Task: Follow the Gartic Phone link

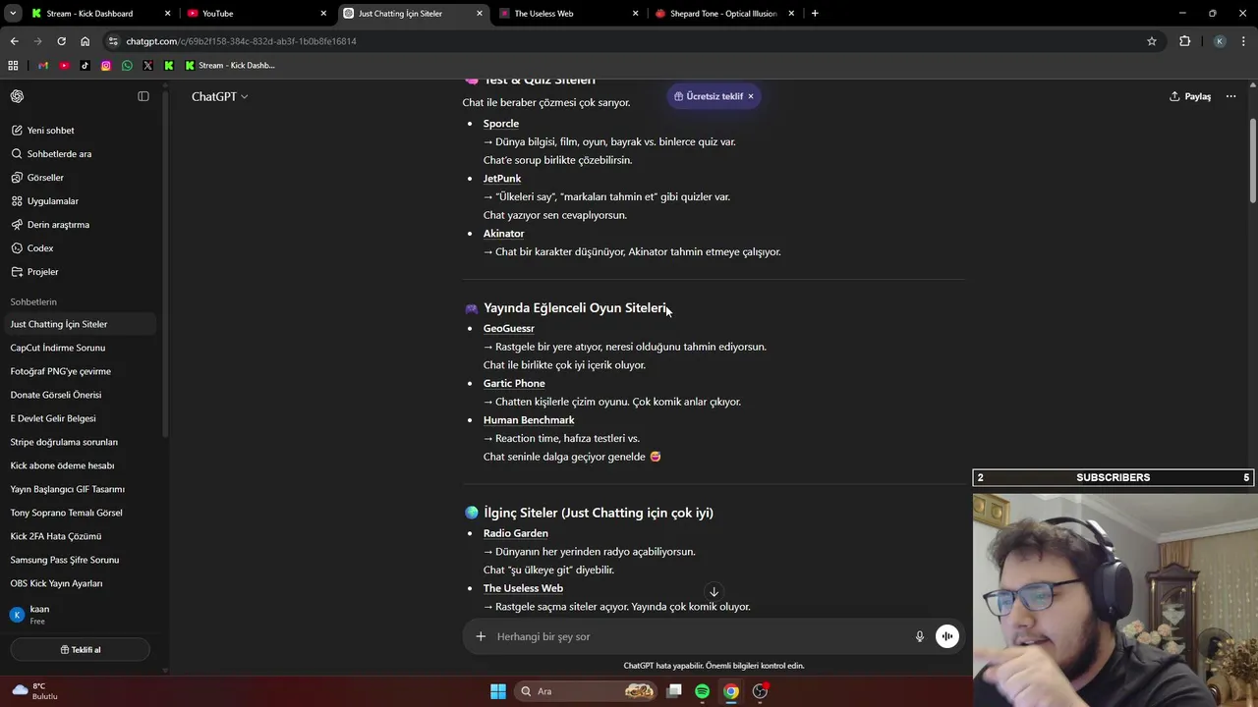Action: point(514,384)
